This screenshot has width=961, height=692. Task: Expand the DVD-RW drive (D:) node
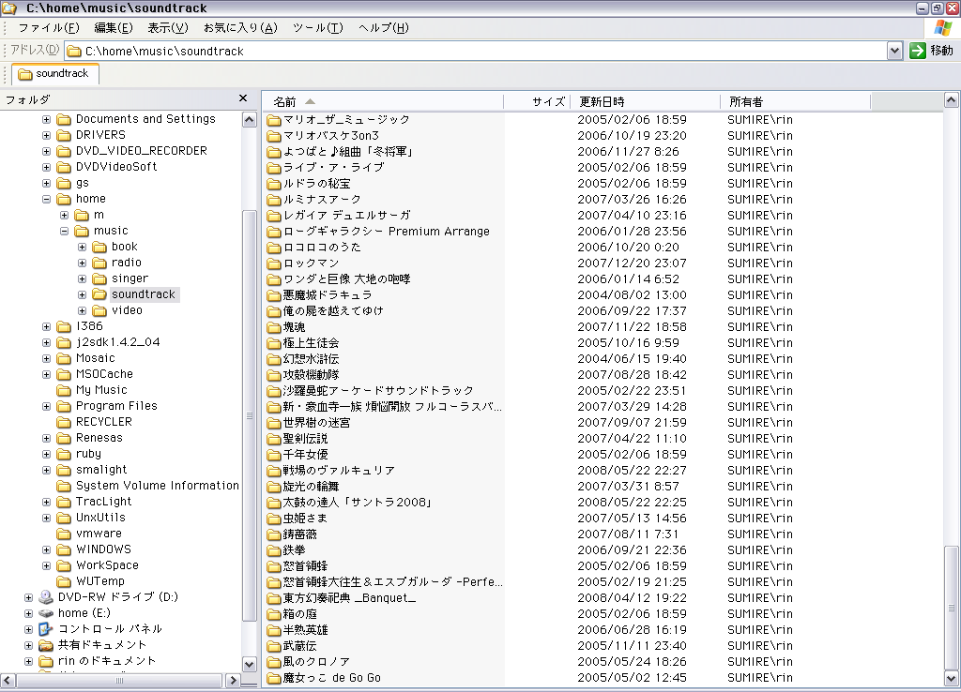(x=29, y=597)
